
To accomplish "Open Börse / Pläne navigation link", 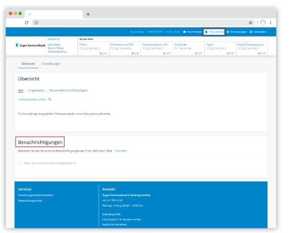I will coord(56,48).
